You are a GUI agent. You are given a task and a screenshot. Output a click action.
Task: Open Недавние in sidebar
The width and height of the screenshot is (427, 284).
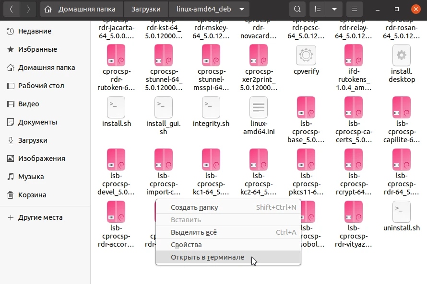(x=45, y=31)
